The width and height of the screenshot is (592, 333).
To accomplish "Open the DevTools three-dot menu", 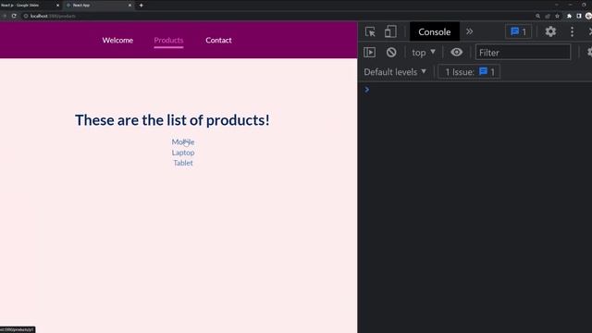I will click(572, 31).
